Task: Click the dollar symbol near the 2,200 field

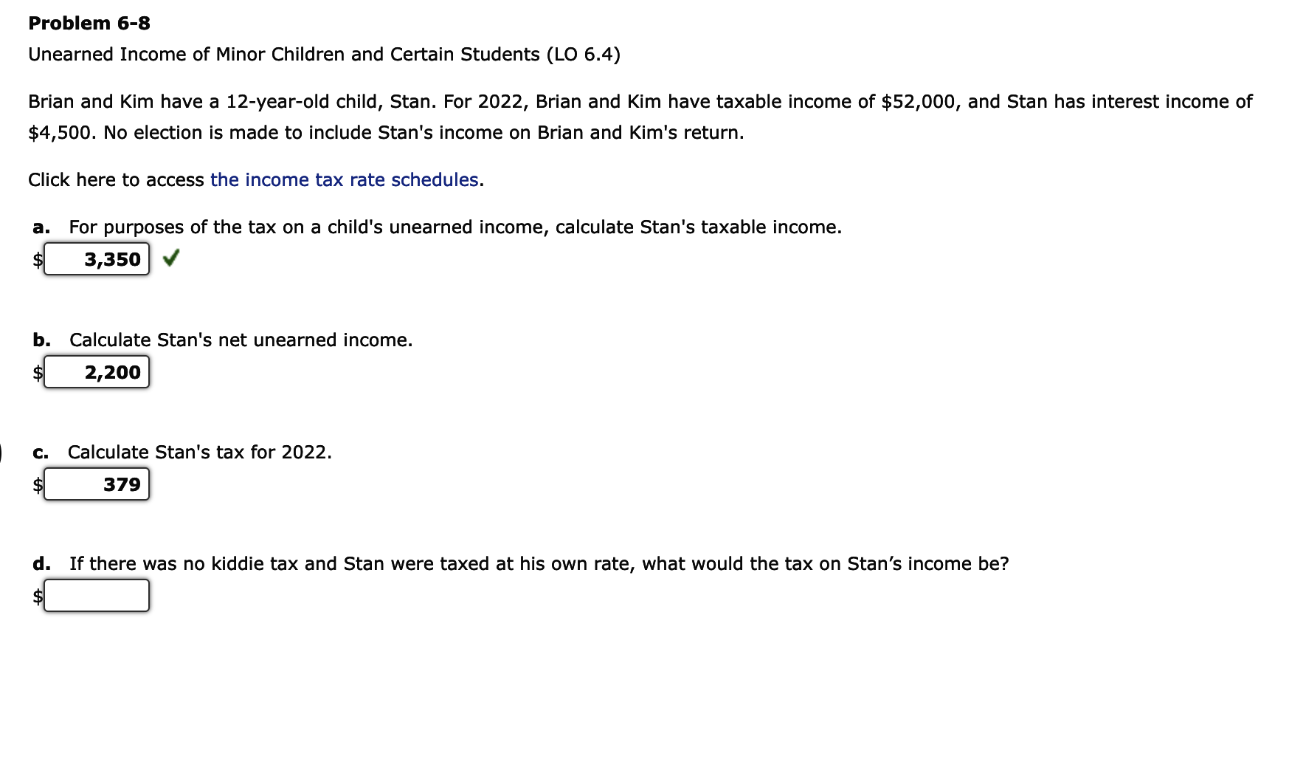Action: pyautogui.click(x=37, y=375)
